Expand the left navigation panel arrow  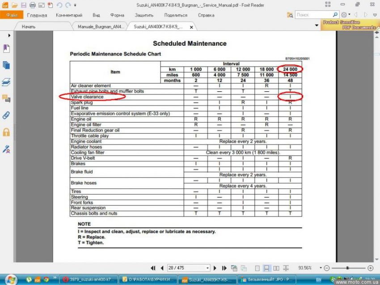pyautogui.click(x=9, y=35)
